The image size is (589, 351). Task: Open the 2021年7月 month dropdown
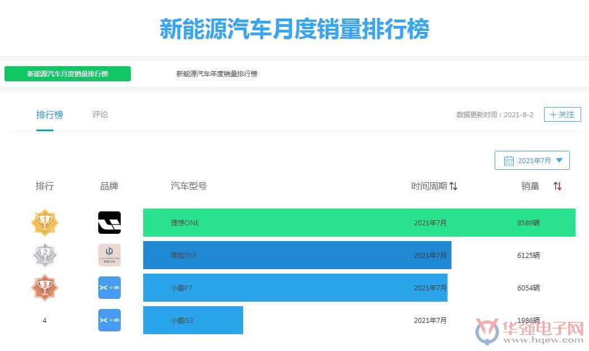tap(532, 160)
